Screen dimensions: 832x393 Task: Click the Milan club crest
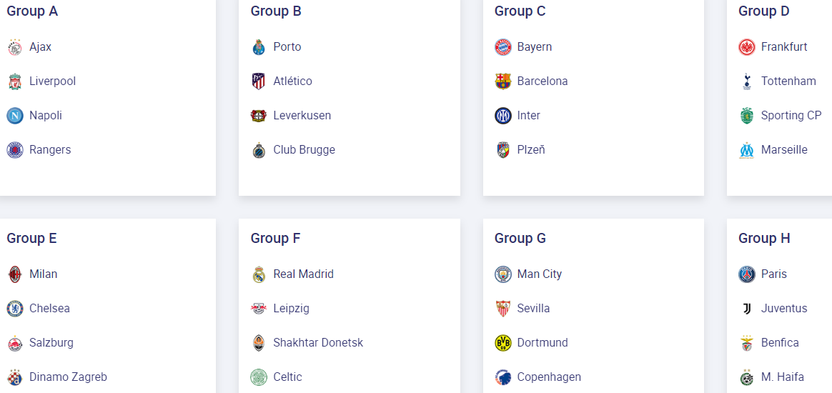pyautogui.click(x=15, y=274)
